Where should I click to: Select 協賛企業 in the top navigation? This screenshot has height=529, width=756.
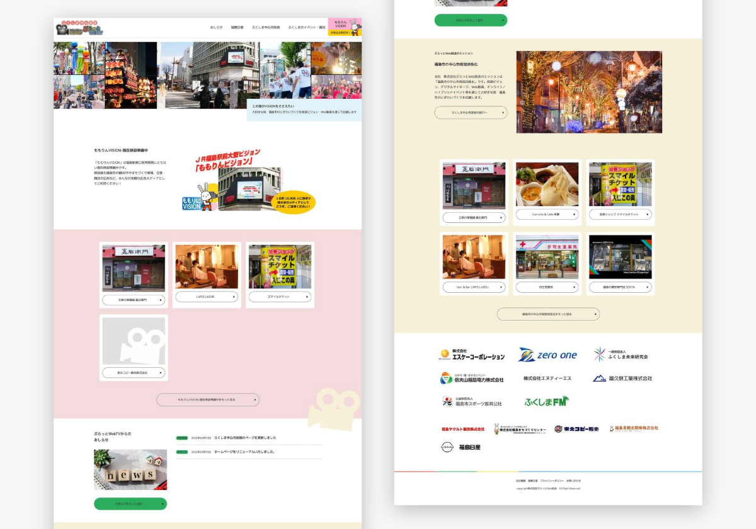click(x=237, y=28)
